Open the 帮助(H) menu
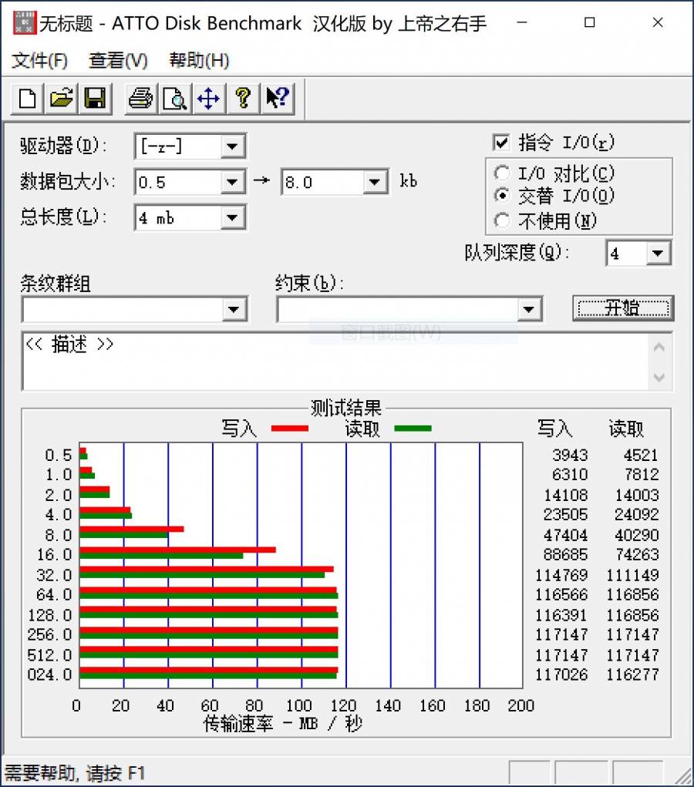 tap(199, 60)
